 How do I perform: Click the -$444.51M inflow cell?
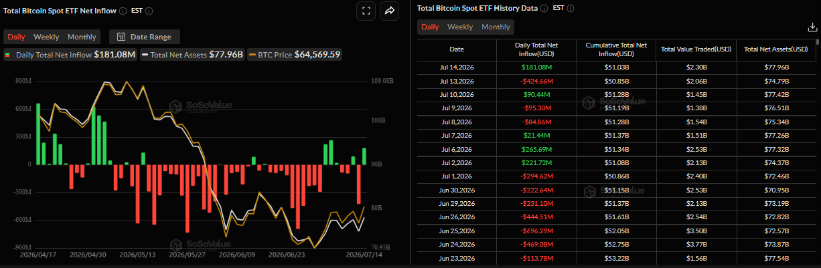[x=536, y=218]
